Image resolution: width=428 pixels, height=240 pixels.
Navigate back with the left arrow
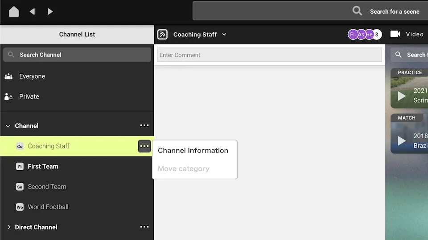point(32,12)
